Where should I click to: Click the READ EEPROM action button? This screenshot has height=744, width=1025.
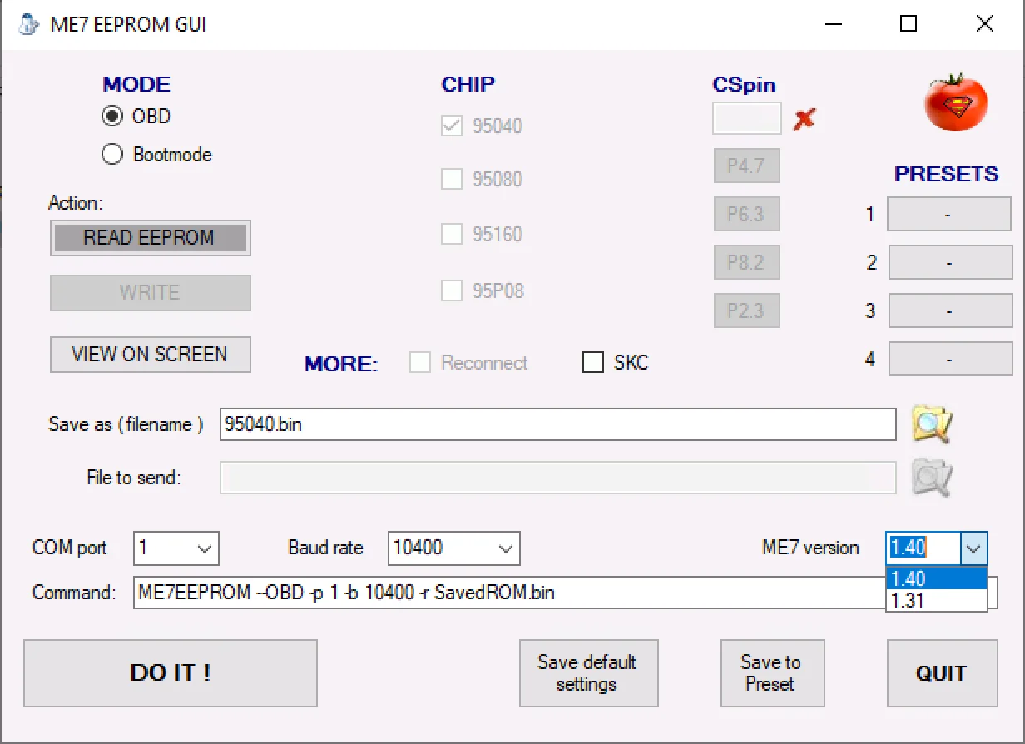click(150, 238)
